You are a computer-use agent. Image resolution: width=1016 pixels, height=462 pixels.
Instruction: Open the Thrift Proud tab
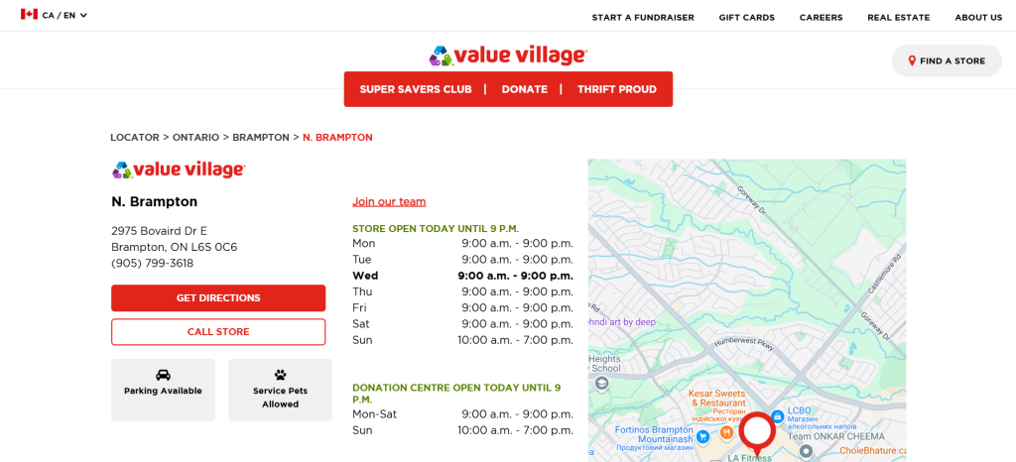coord(617,89)
